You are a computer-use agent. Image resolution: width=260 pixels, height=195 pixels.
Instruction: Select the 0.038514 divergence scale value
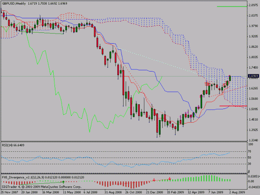pos(254,176)
